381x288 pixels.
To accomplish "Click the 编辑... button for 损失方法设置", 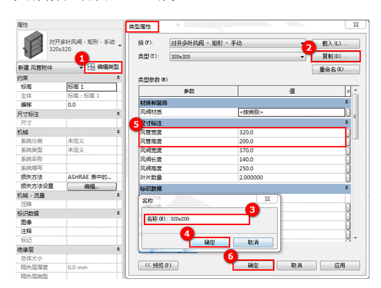I will coord(91,187).
